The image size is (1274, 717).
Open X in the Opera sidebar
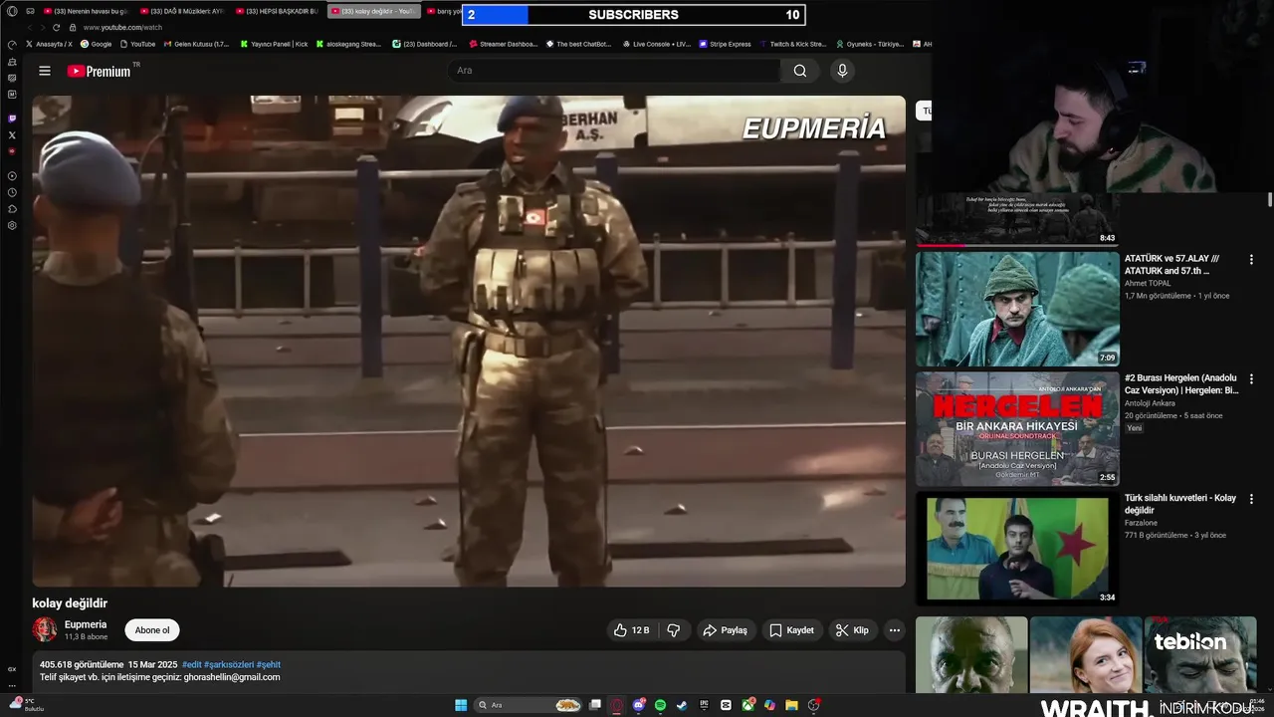12,134
